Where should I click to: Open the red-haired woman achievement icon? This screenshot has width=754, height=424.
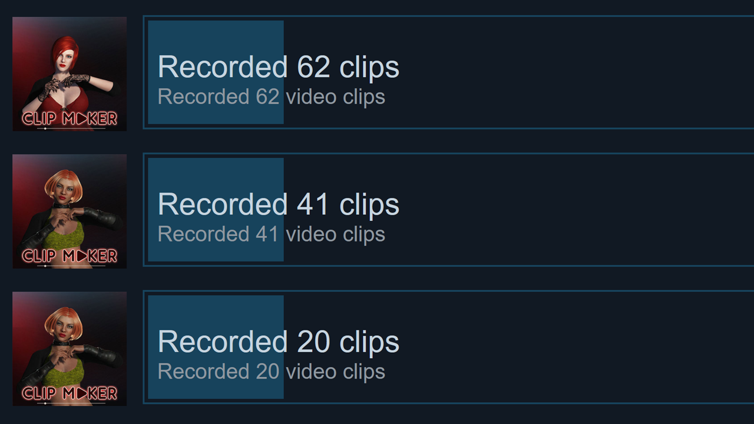pyautogui.click(x=70, y=74)
